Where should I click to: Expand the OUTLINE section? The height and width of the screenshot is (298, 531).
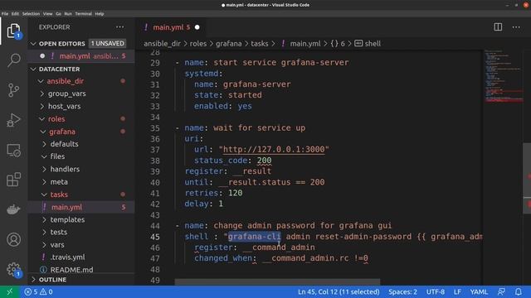point(33,280)
